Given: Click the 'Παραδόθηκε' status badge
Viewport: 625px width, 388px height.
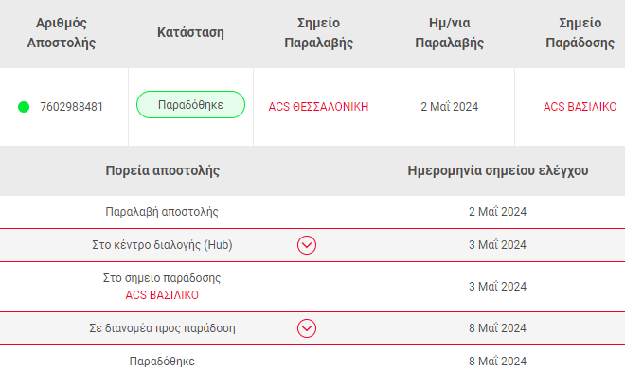Looking at the screenshot, I should coord(190,105).
